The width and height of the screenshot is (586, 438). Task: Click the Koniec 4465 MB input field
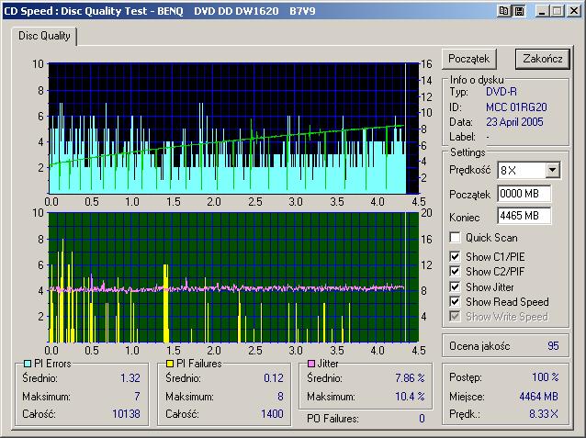click(x=524, y=216)
